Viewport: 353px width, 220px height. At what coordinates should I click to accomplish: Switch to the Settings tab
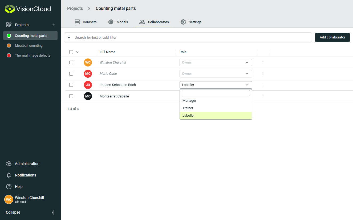click(191, 22)
